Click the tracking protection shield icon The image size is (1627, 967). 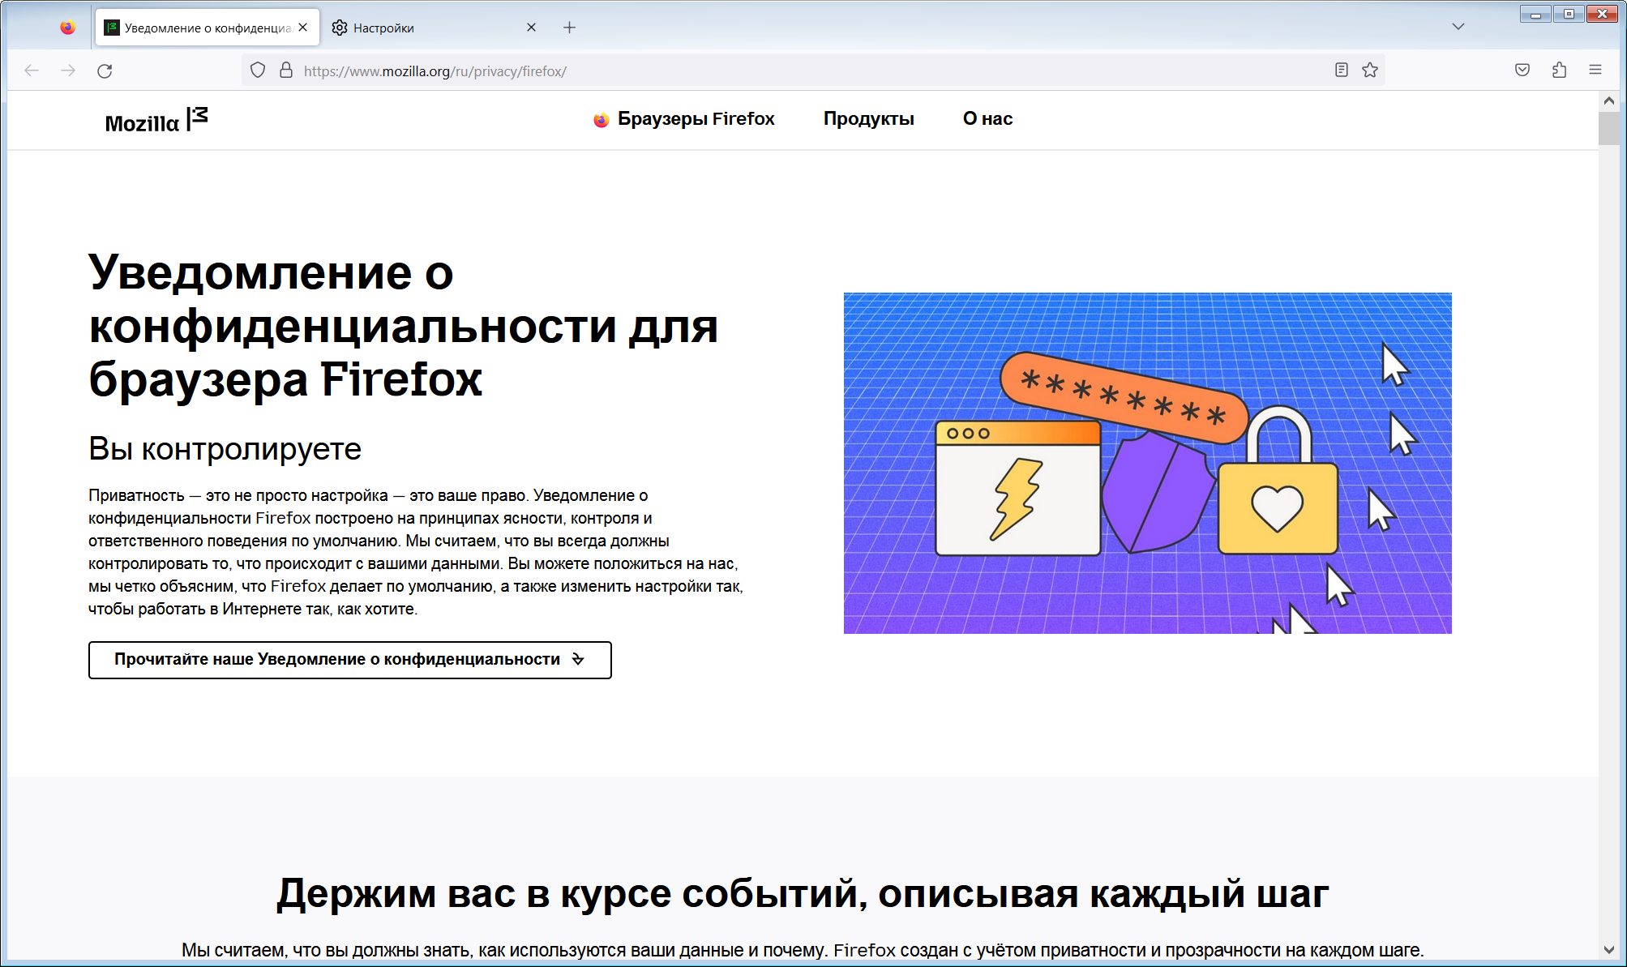258,71
